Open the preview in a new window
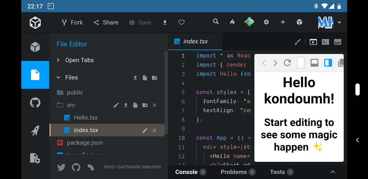Screen dimensions: 368x179 tap(341, 63)
